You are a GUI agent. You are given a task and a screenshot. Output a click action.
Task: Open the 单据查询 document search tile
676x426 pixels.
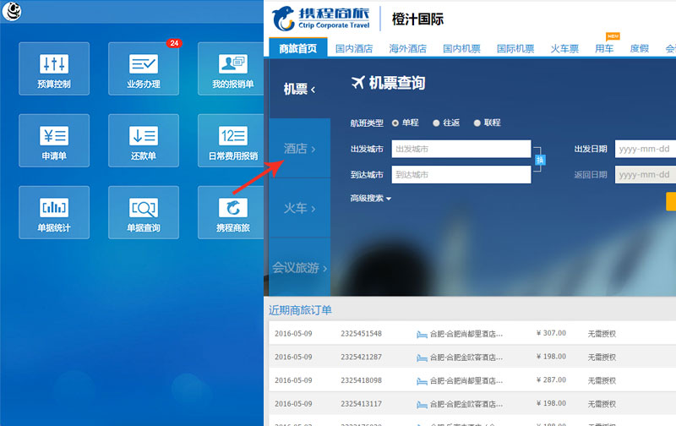pos(144,212)
